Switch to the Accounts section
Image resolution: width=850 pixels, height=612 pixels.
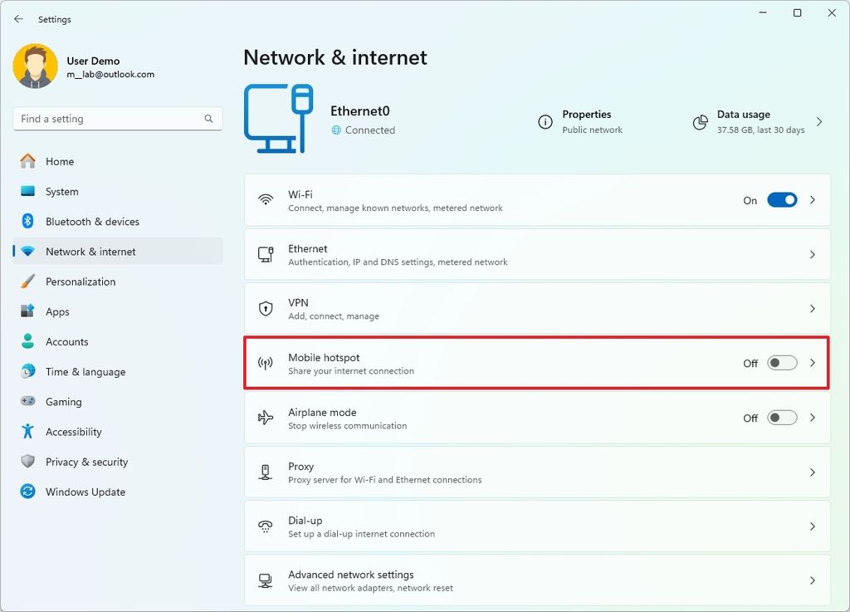coord(66,341)
